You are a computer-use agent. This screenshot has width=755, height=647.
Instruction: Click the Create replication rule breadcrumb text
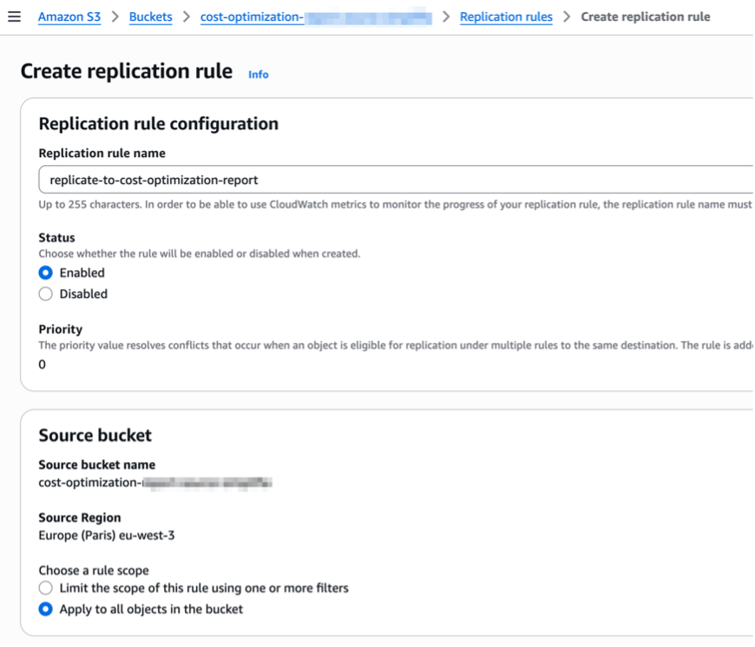pos(645,17)
